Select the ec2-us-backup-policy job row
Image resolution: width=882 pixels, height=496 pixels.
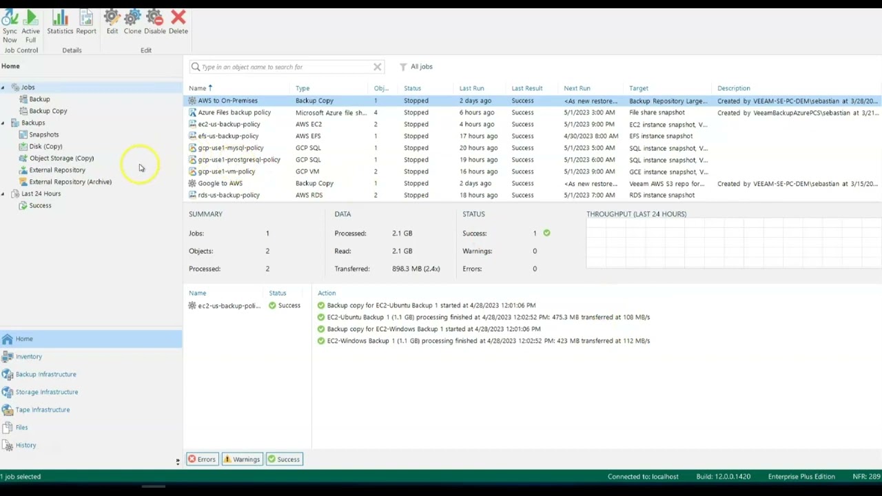(x=533, y=124)
